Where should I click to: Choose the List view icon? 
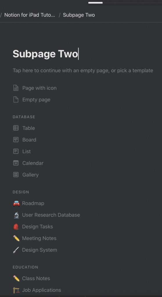(16, 151)
